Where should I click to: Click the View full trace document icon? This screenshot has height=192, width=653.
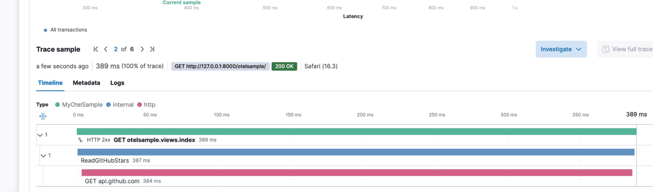605,49
